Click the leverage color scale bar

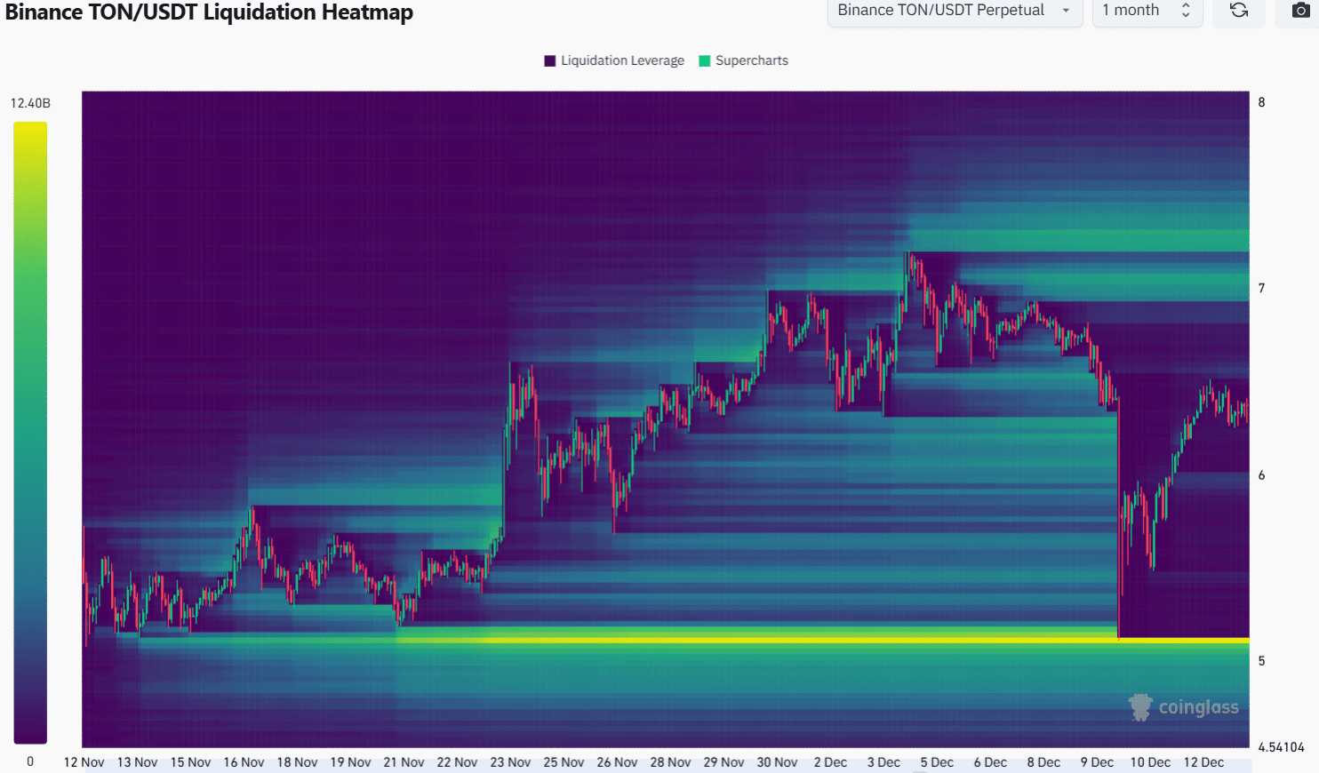pyautogui.click(x=30, y=433)
